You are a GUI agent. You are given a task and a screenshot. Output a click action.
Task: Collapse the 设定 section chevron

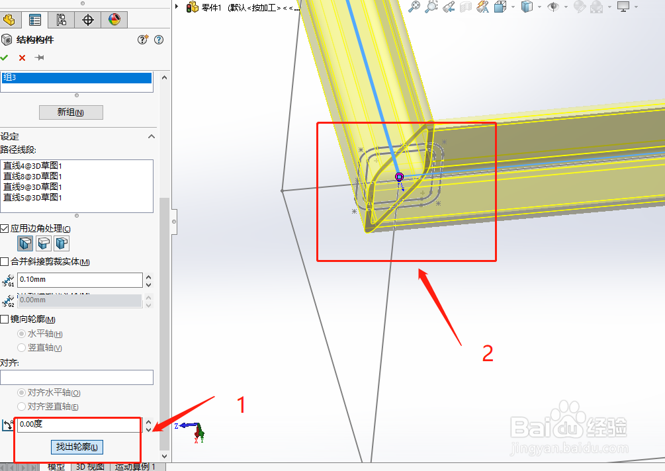pos(152,136)
